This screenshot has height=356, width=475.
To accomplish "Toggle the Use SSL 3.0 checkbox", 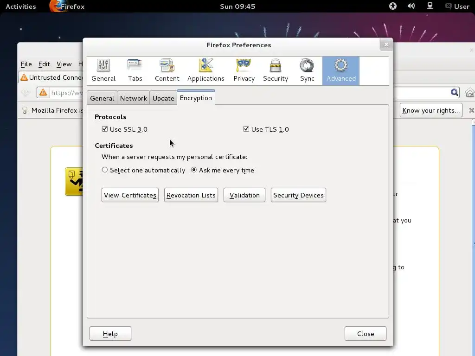I will pos(105,129).
